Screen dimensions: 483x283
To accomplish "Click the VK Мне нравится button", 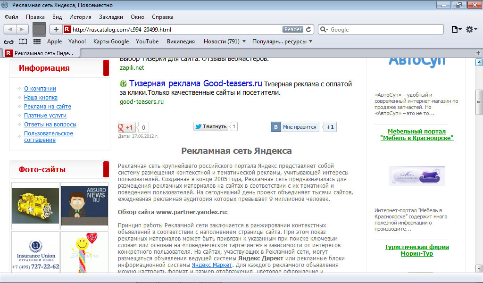I will (295, 127).
